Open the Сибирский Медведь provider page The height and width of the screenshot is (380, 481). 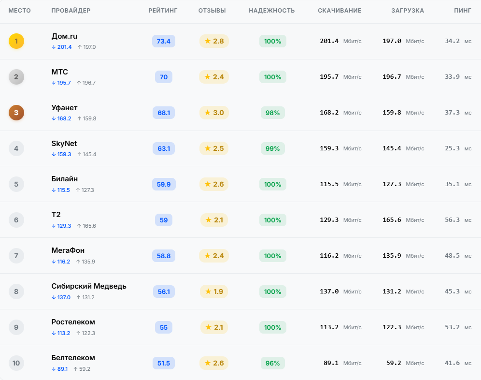pos(89,286)
